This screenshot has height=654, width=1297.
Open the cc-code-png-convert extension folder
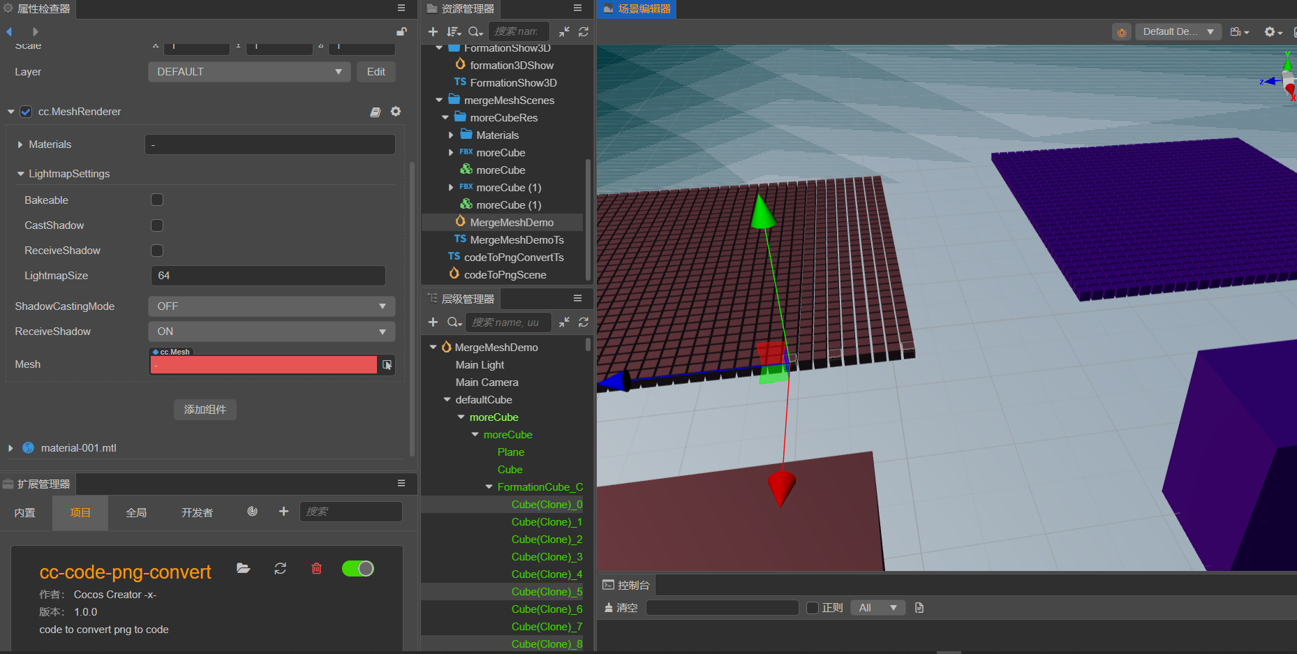click(x=243, y=569)
